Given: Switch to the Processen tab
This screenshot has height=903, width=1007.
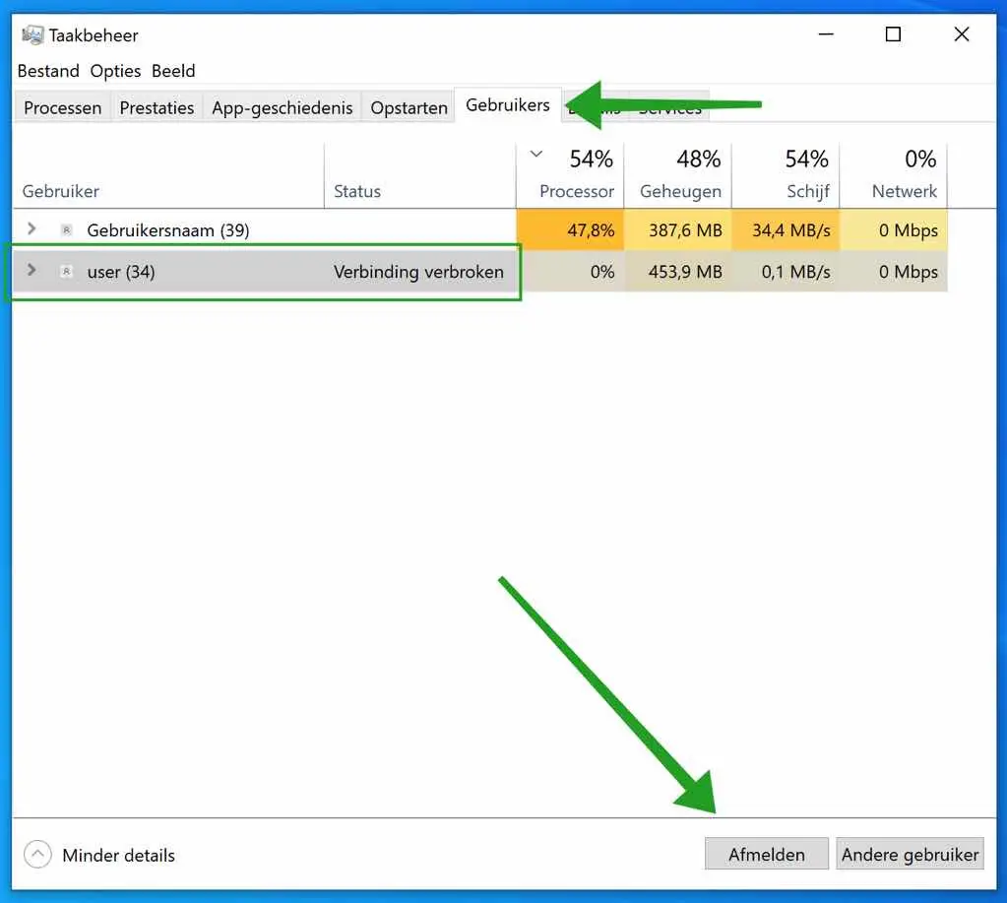Looking at the screenshot, I should [x=62, y=107].
